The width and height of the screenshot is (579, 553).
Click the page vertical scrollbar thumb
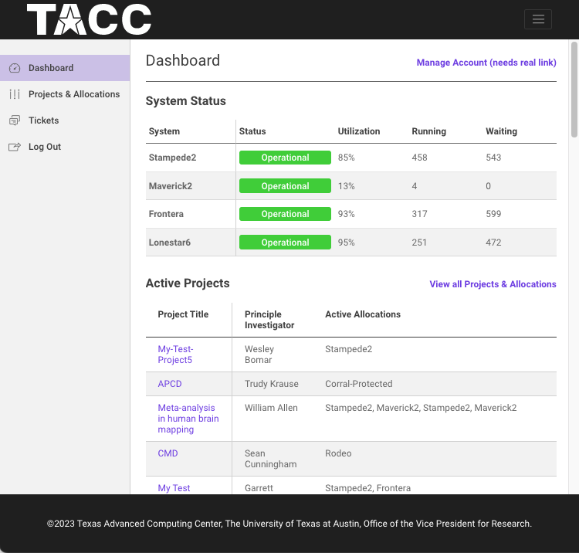[x=574, y=90]
